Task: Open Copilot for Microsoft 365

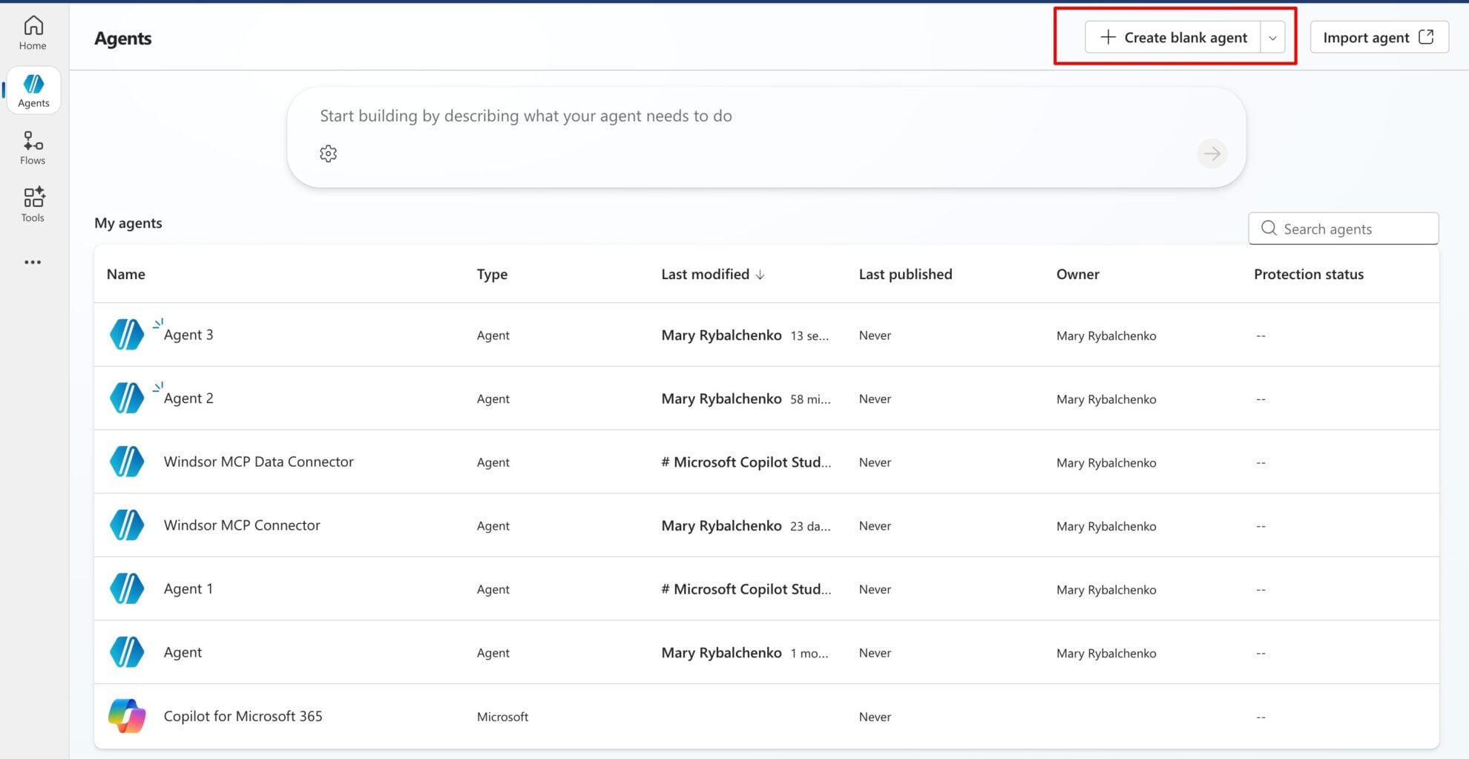Action: (243, 716)
